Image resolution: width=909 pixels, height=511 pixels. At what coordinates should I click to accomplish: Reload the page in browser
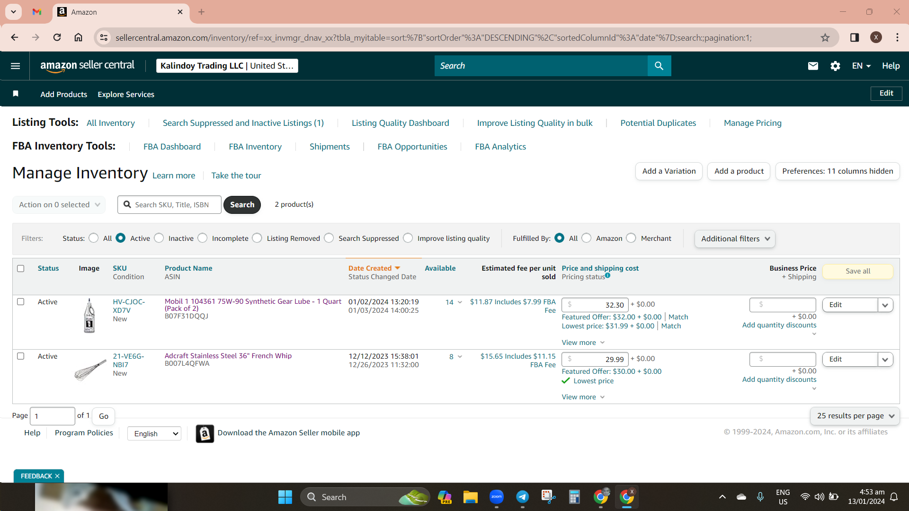coord(57,37)
